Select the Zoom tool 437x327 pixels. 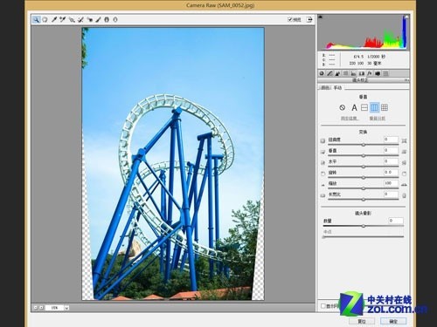[x=36, y=19]
